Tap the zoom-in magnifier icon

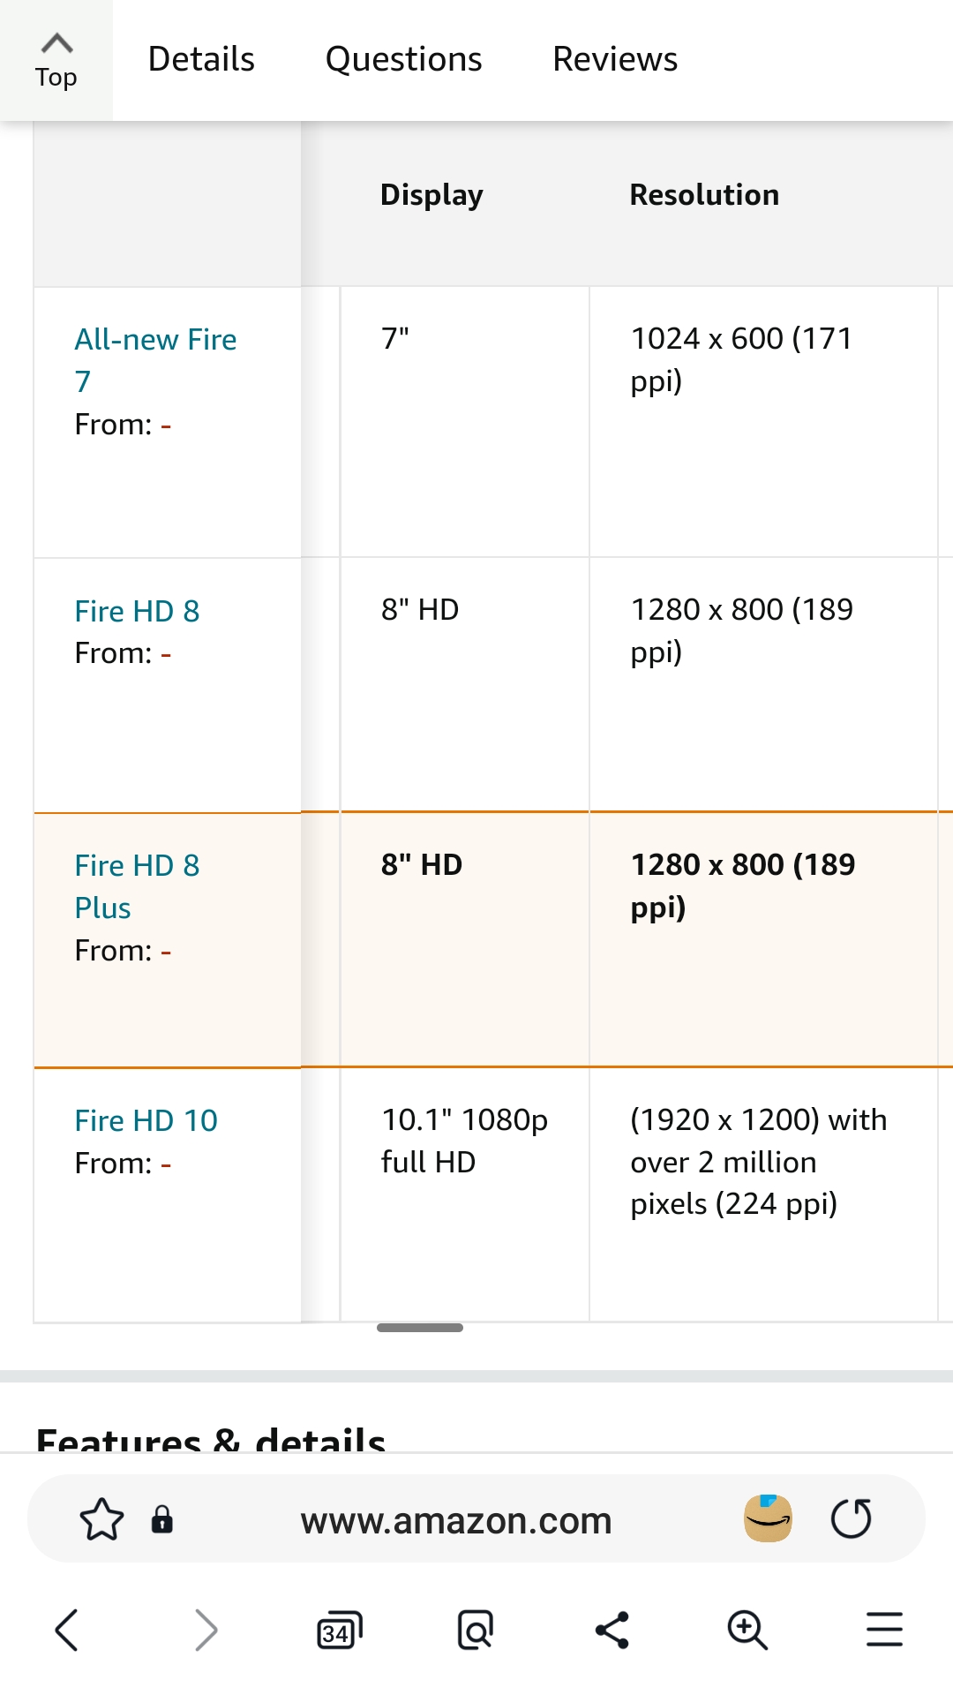(x=747, y=1630)
